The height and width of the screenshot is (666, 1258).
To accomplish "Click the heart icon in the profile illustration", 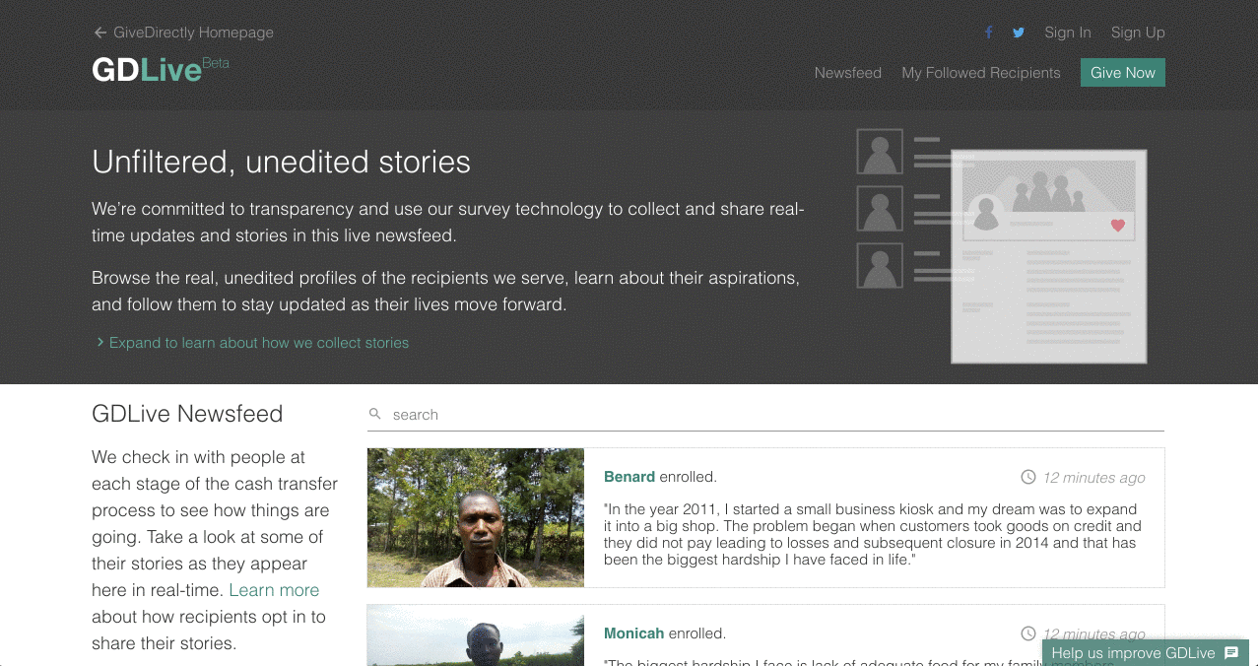I will (1117, 226).
